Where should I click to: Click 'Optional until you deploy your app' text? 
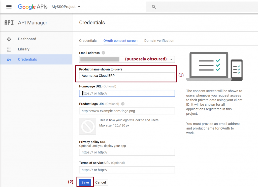coord(103,146)
